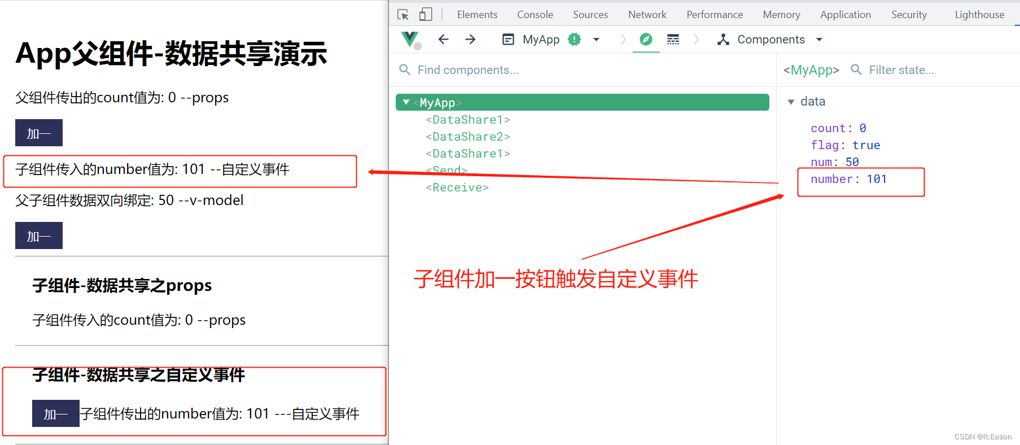
Task: Open the Memory tab
Action: click(x=781, y=15)
